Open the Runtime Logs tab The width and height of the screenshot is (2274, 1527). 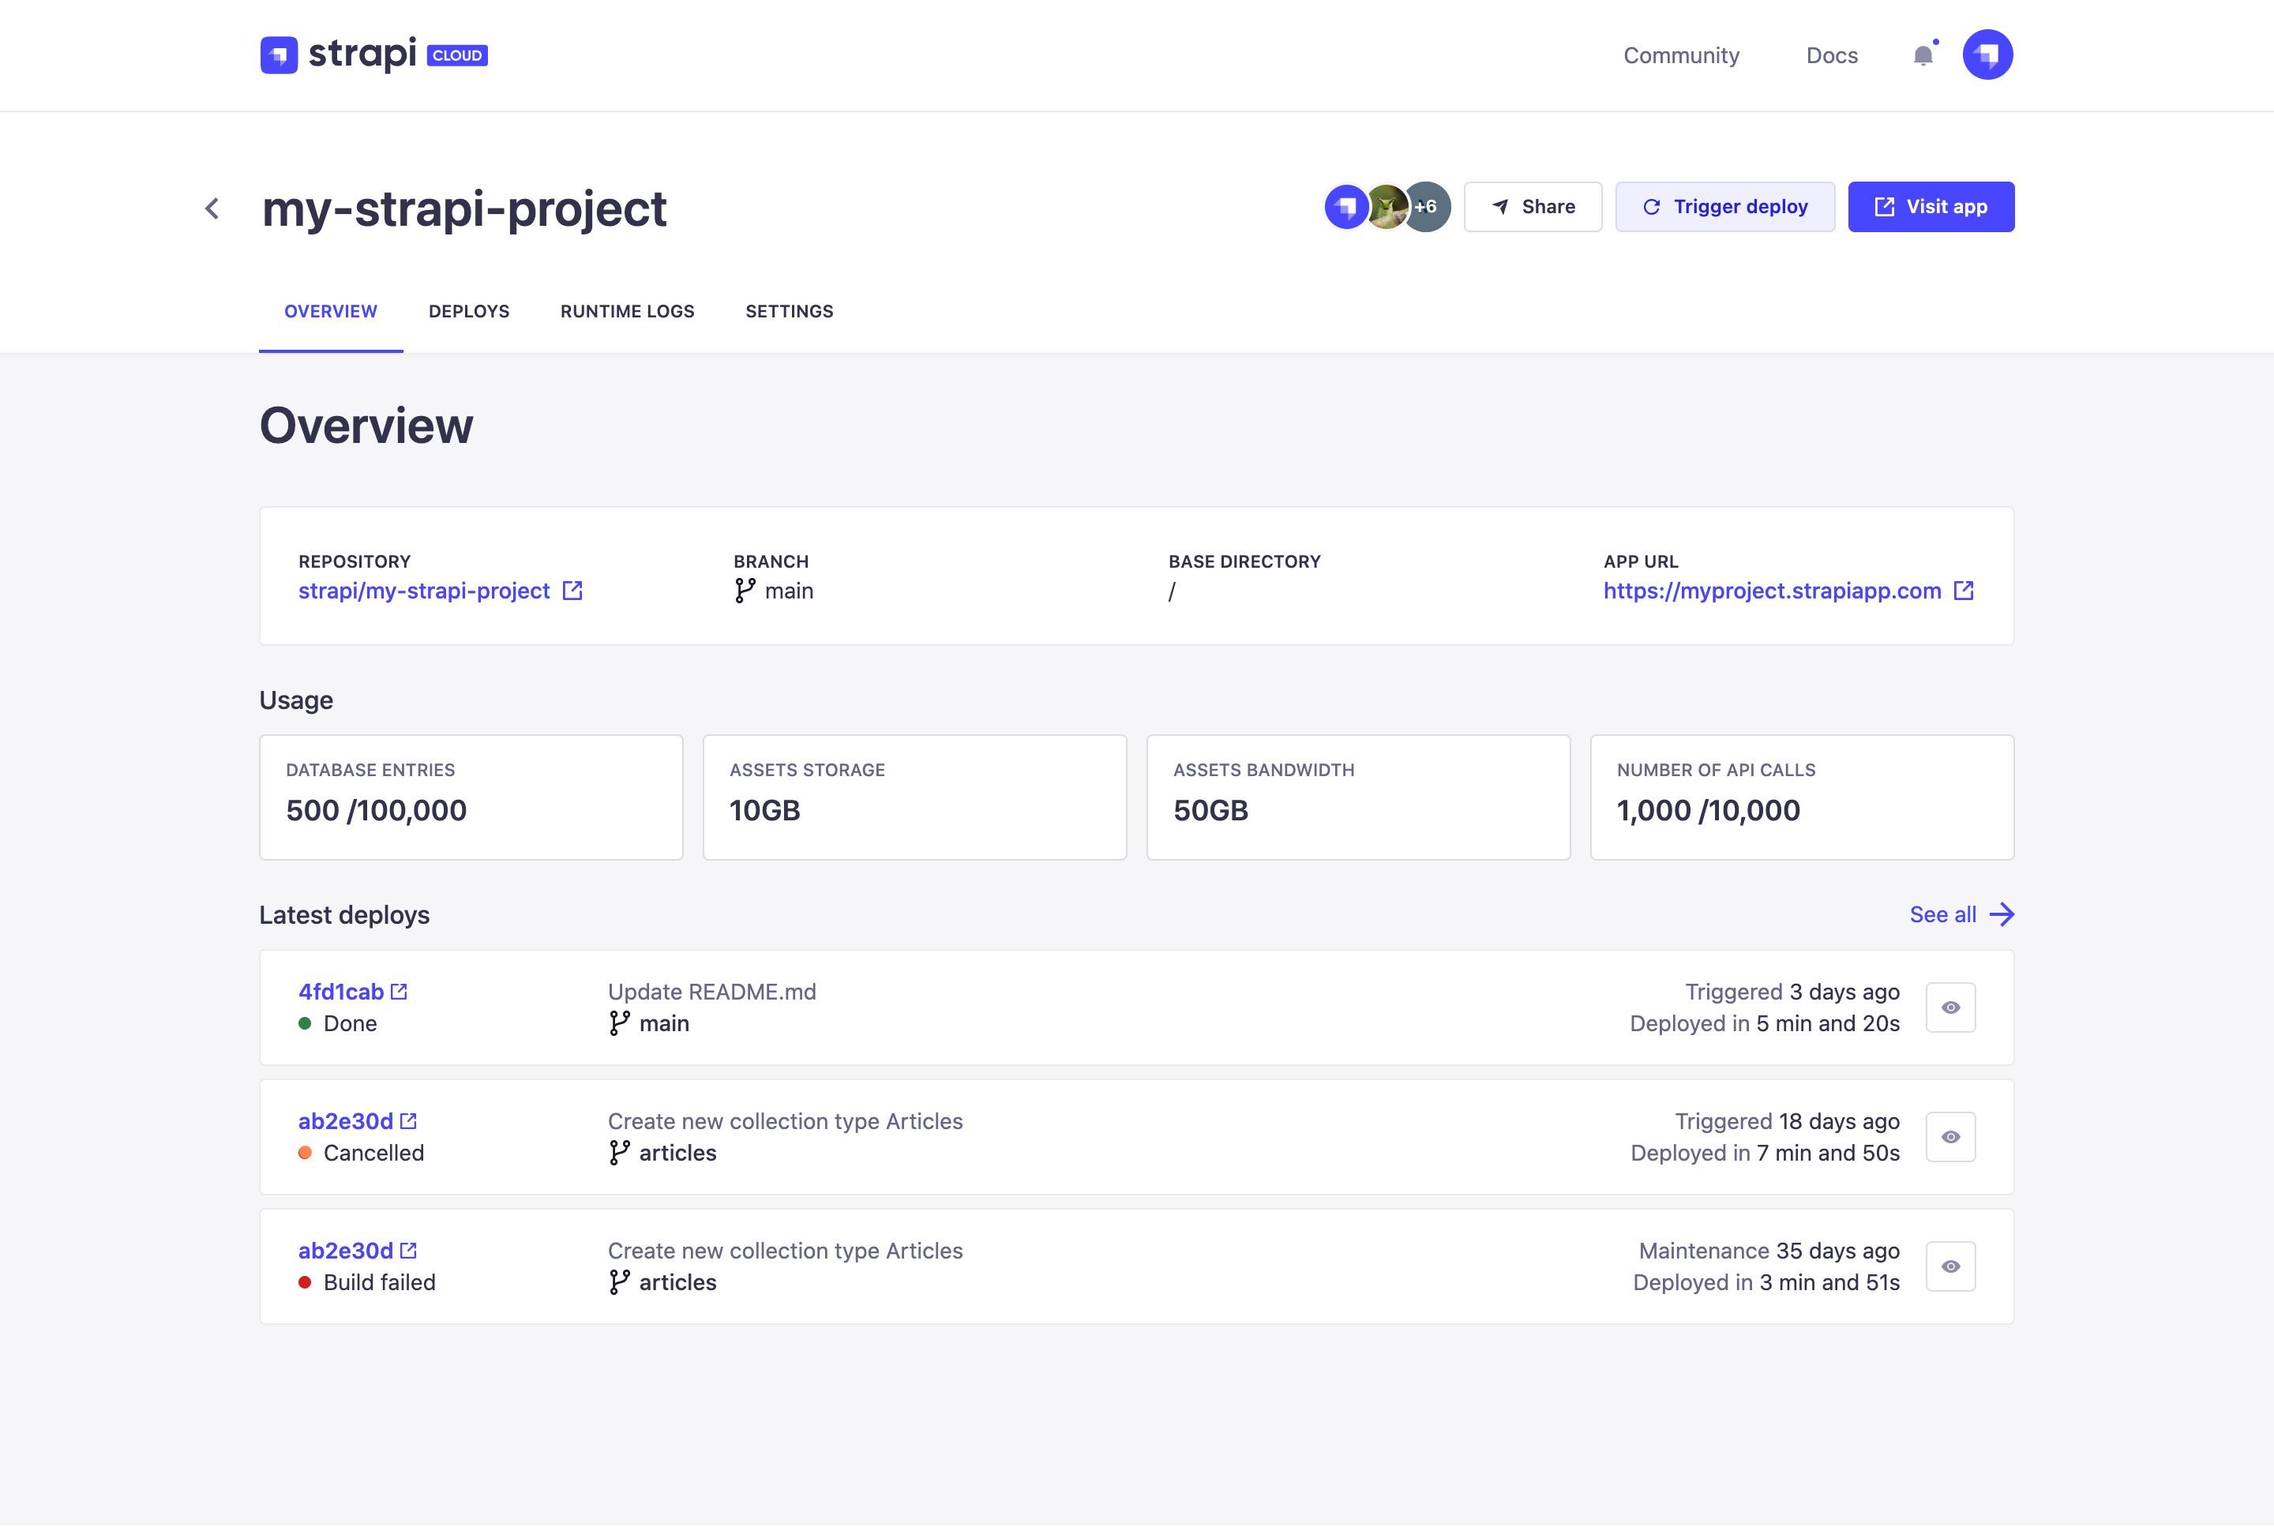coord(627,310)
